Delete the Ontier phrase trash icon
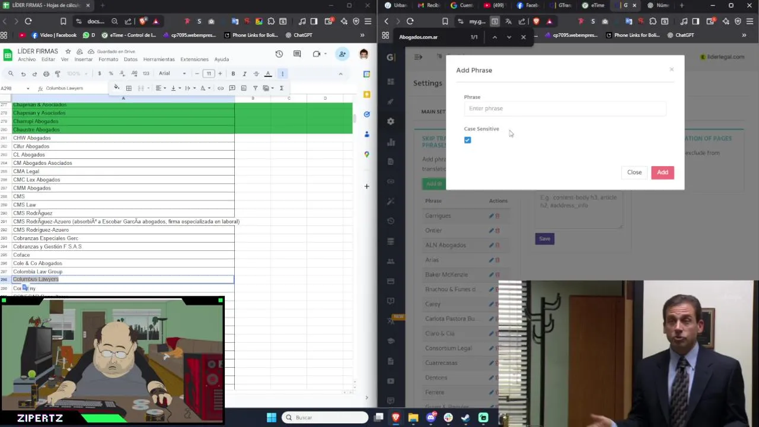The height and width of the screenshot is (427, 759). (498, 231)
